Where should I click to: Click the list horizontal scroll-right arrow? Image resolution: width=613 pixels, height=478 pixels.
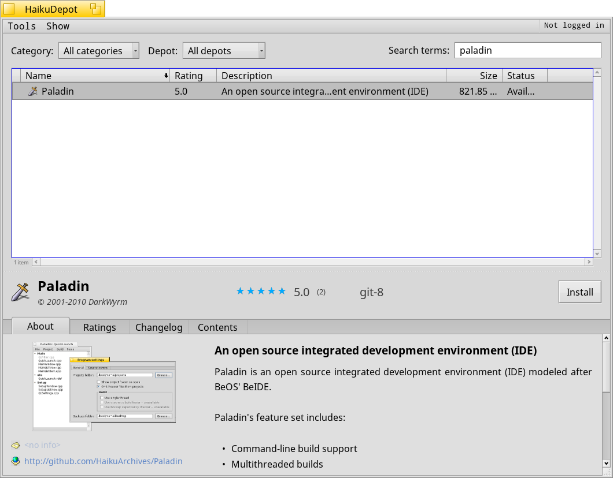(589, 262)
